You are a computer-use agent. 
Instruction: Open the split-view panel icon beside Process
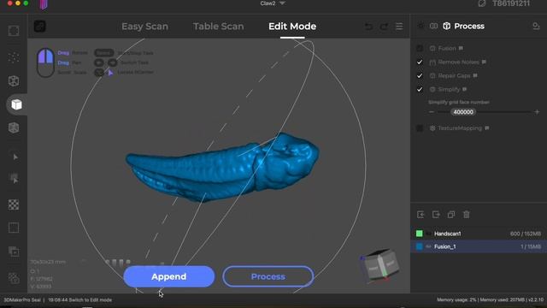433,27
